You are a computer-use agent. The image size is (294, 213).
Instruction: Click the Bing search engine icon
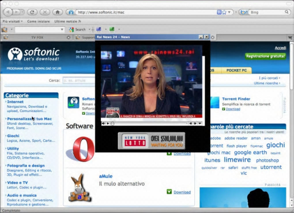click(x=243, y=12)
